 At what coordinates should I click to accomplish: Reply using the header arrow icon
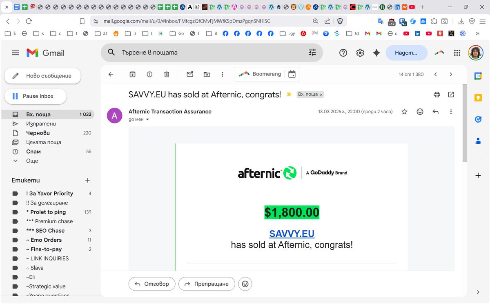(435, 112)
